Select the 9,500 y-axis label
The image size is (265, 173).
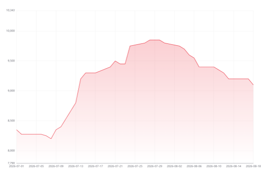[x=11, y=61]
